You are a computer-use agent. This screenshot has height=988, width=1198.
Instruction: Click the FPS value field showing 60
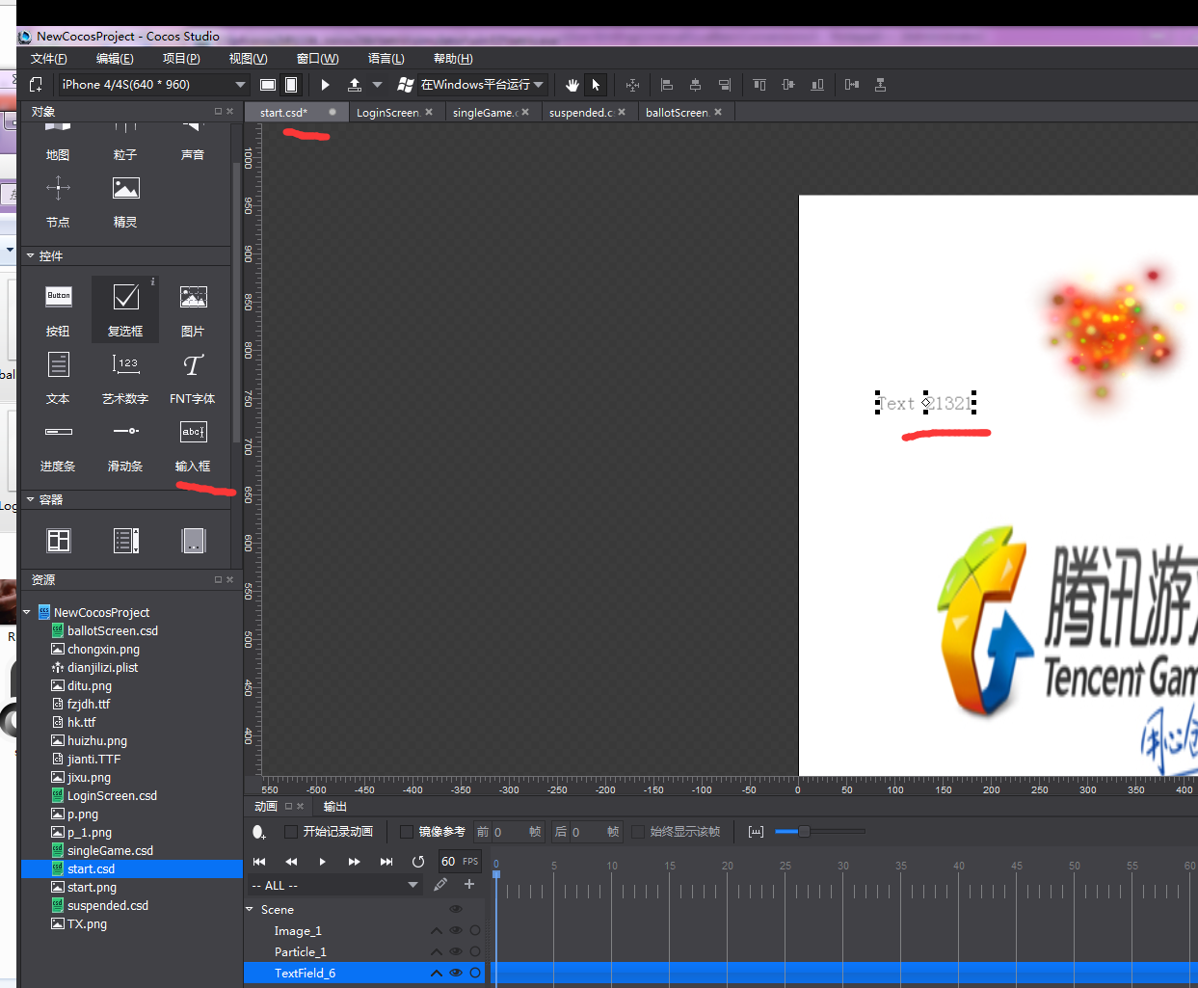(x=448, y=862)
